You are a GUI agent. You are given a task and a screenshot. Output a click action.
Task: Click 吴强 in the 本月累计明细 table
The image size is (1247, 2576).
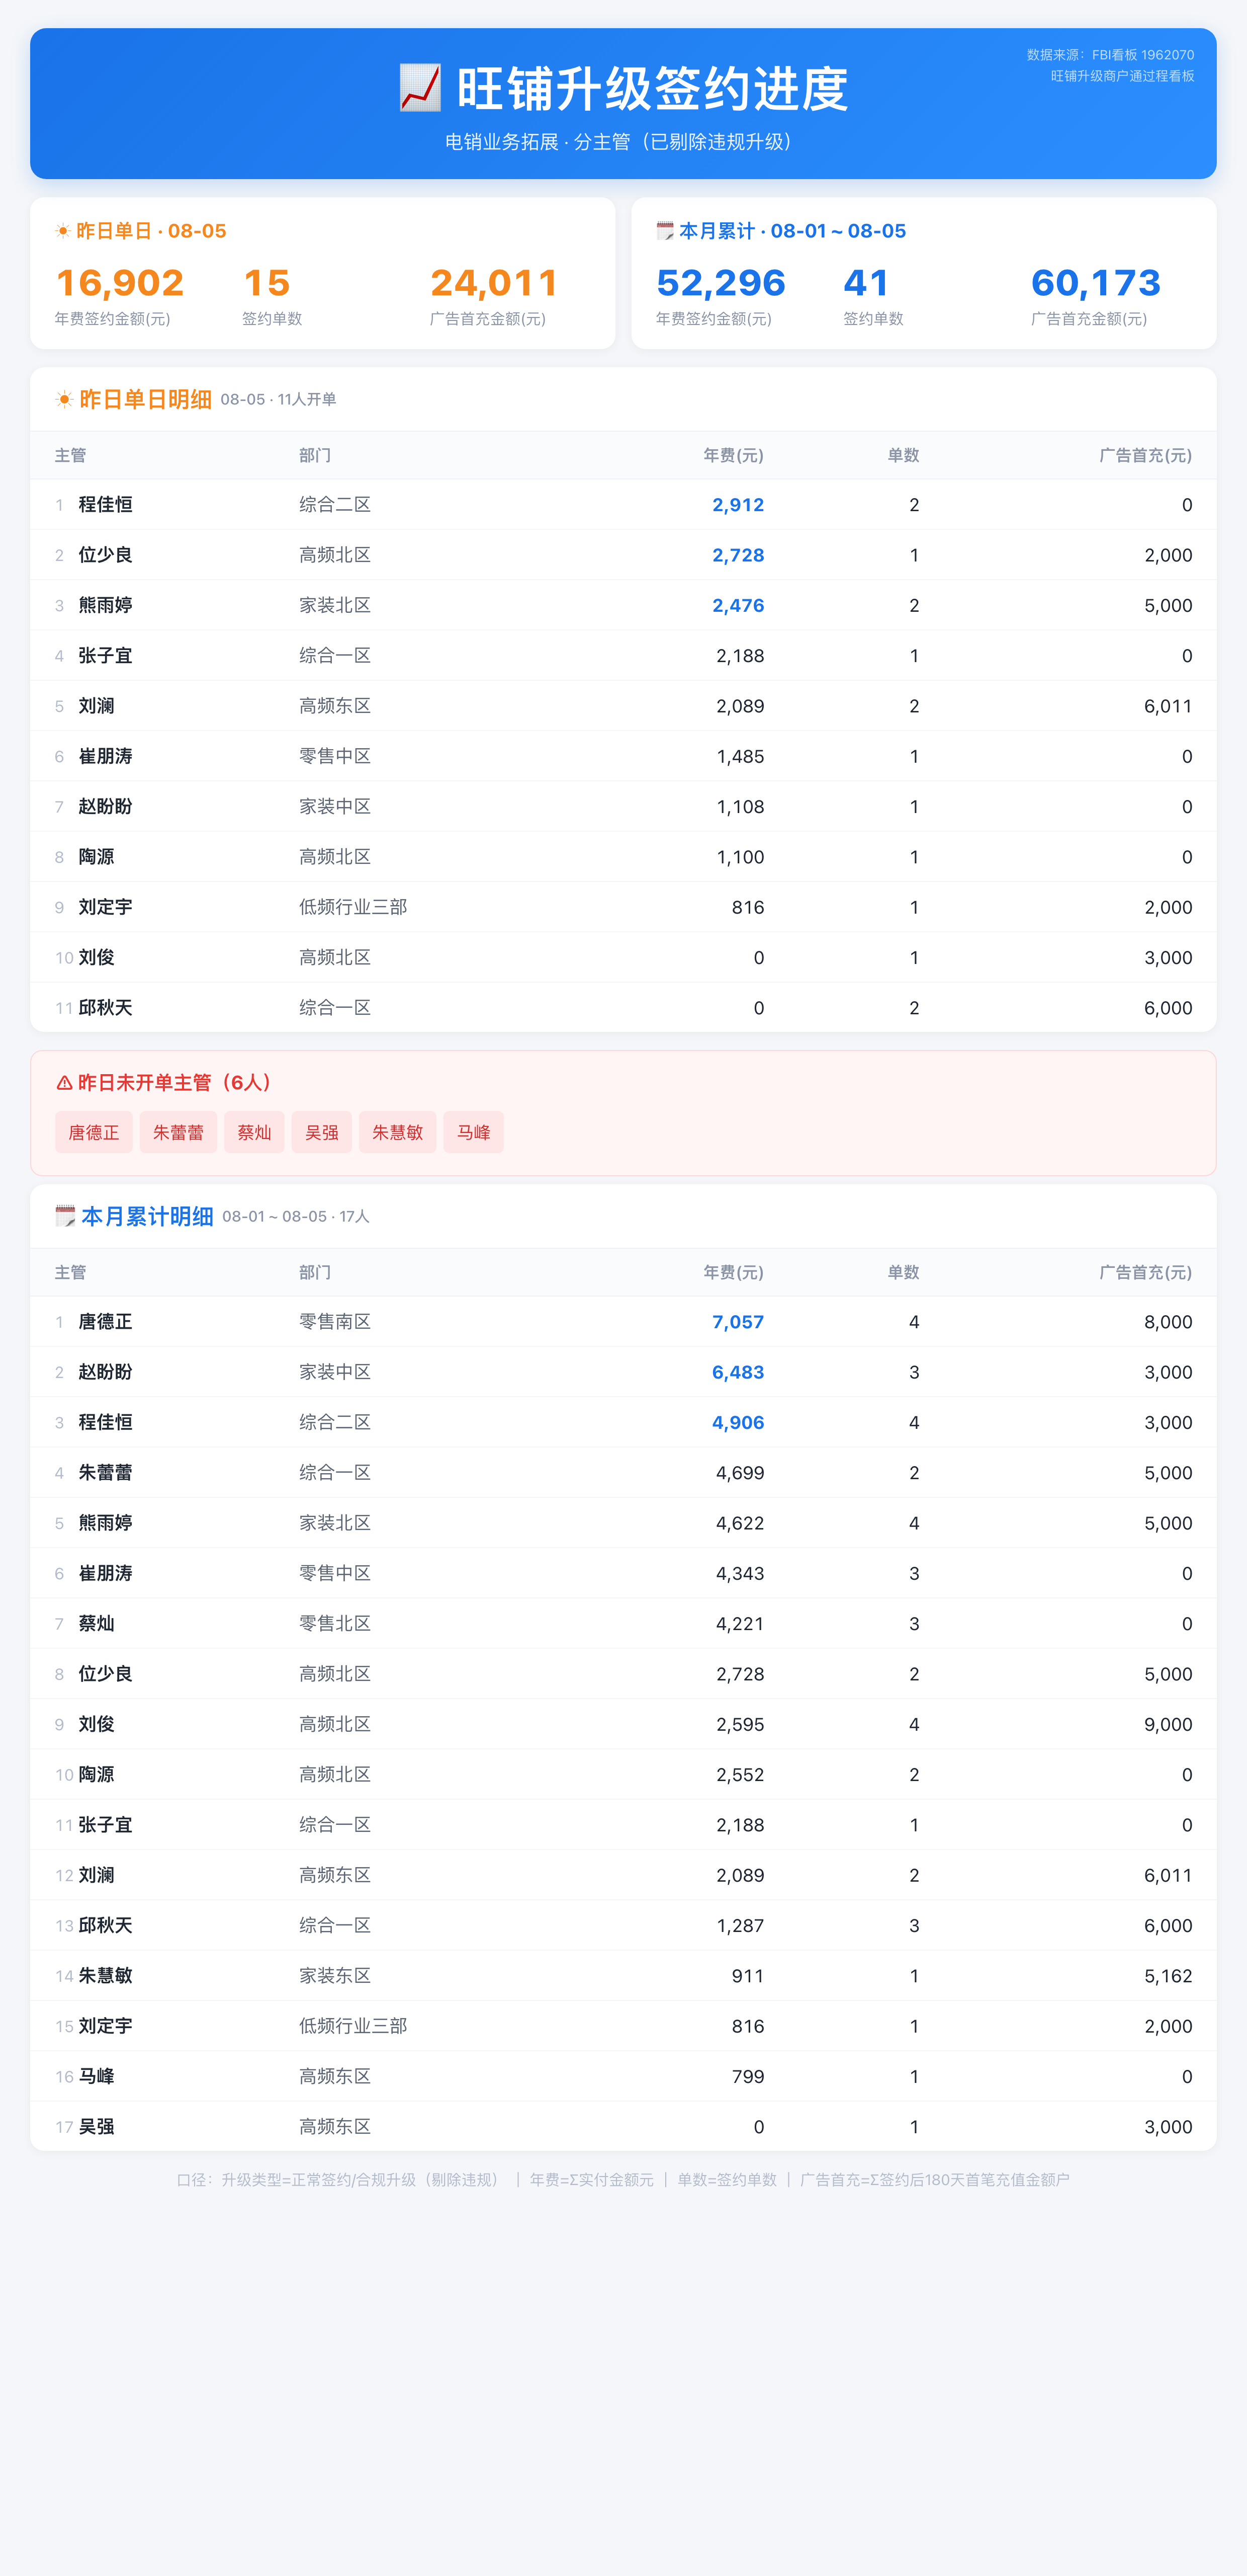click(97, 2127)
